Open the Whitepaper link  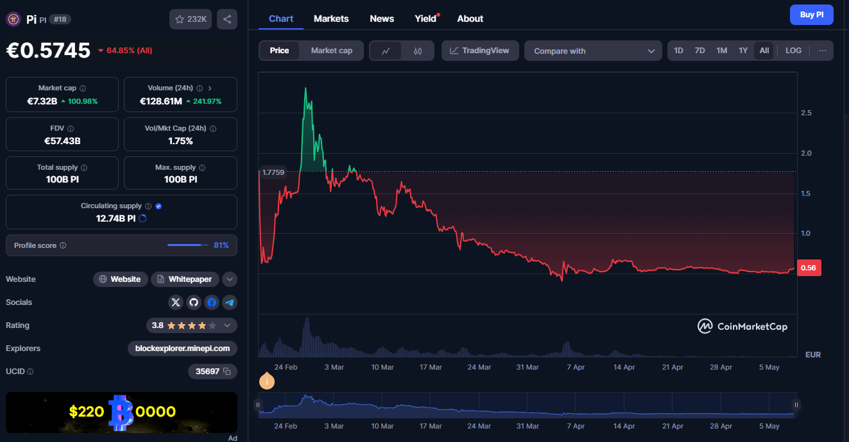[185, 279]
